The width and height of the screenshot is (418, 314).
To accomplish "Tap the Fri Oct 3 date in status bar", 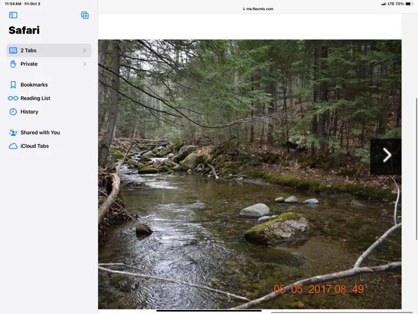I will (32, 4).
